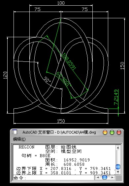Click lower bound X value 207.8316
The image size is (129, 186).
click(x=61, y=169)
